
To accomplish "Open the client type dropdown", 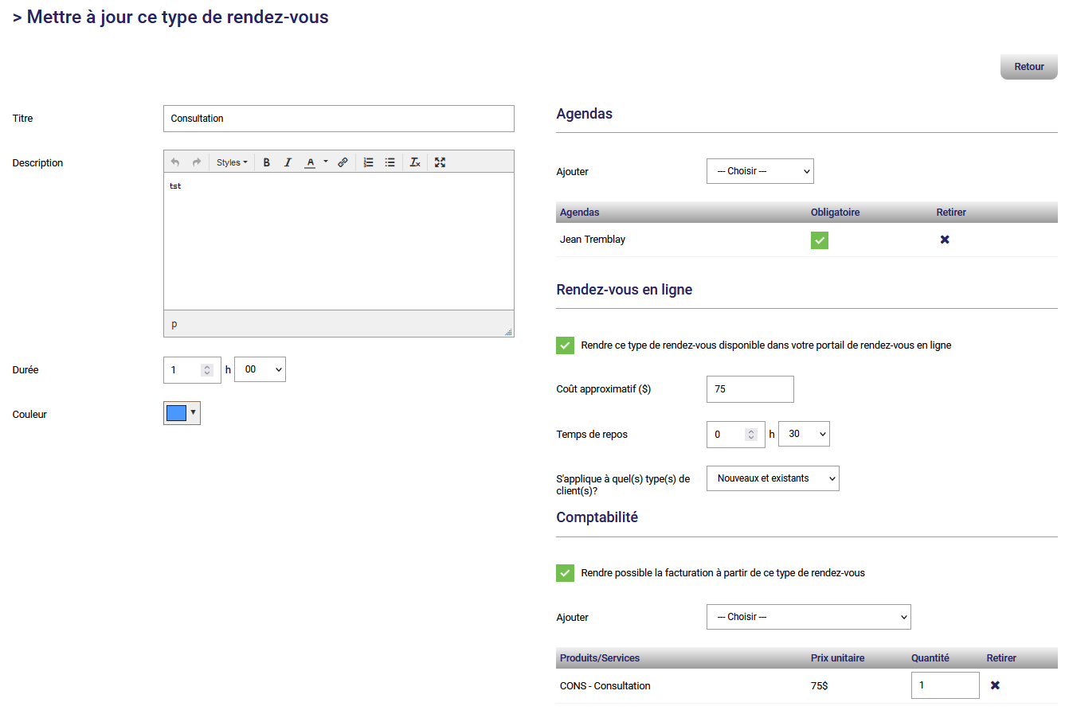I will 773,478.
